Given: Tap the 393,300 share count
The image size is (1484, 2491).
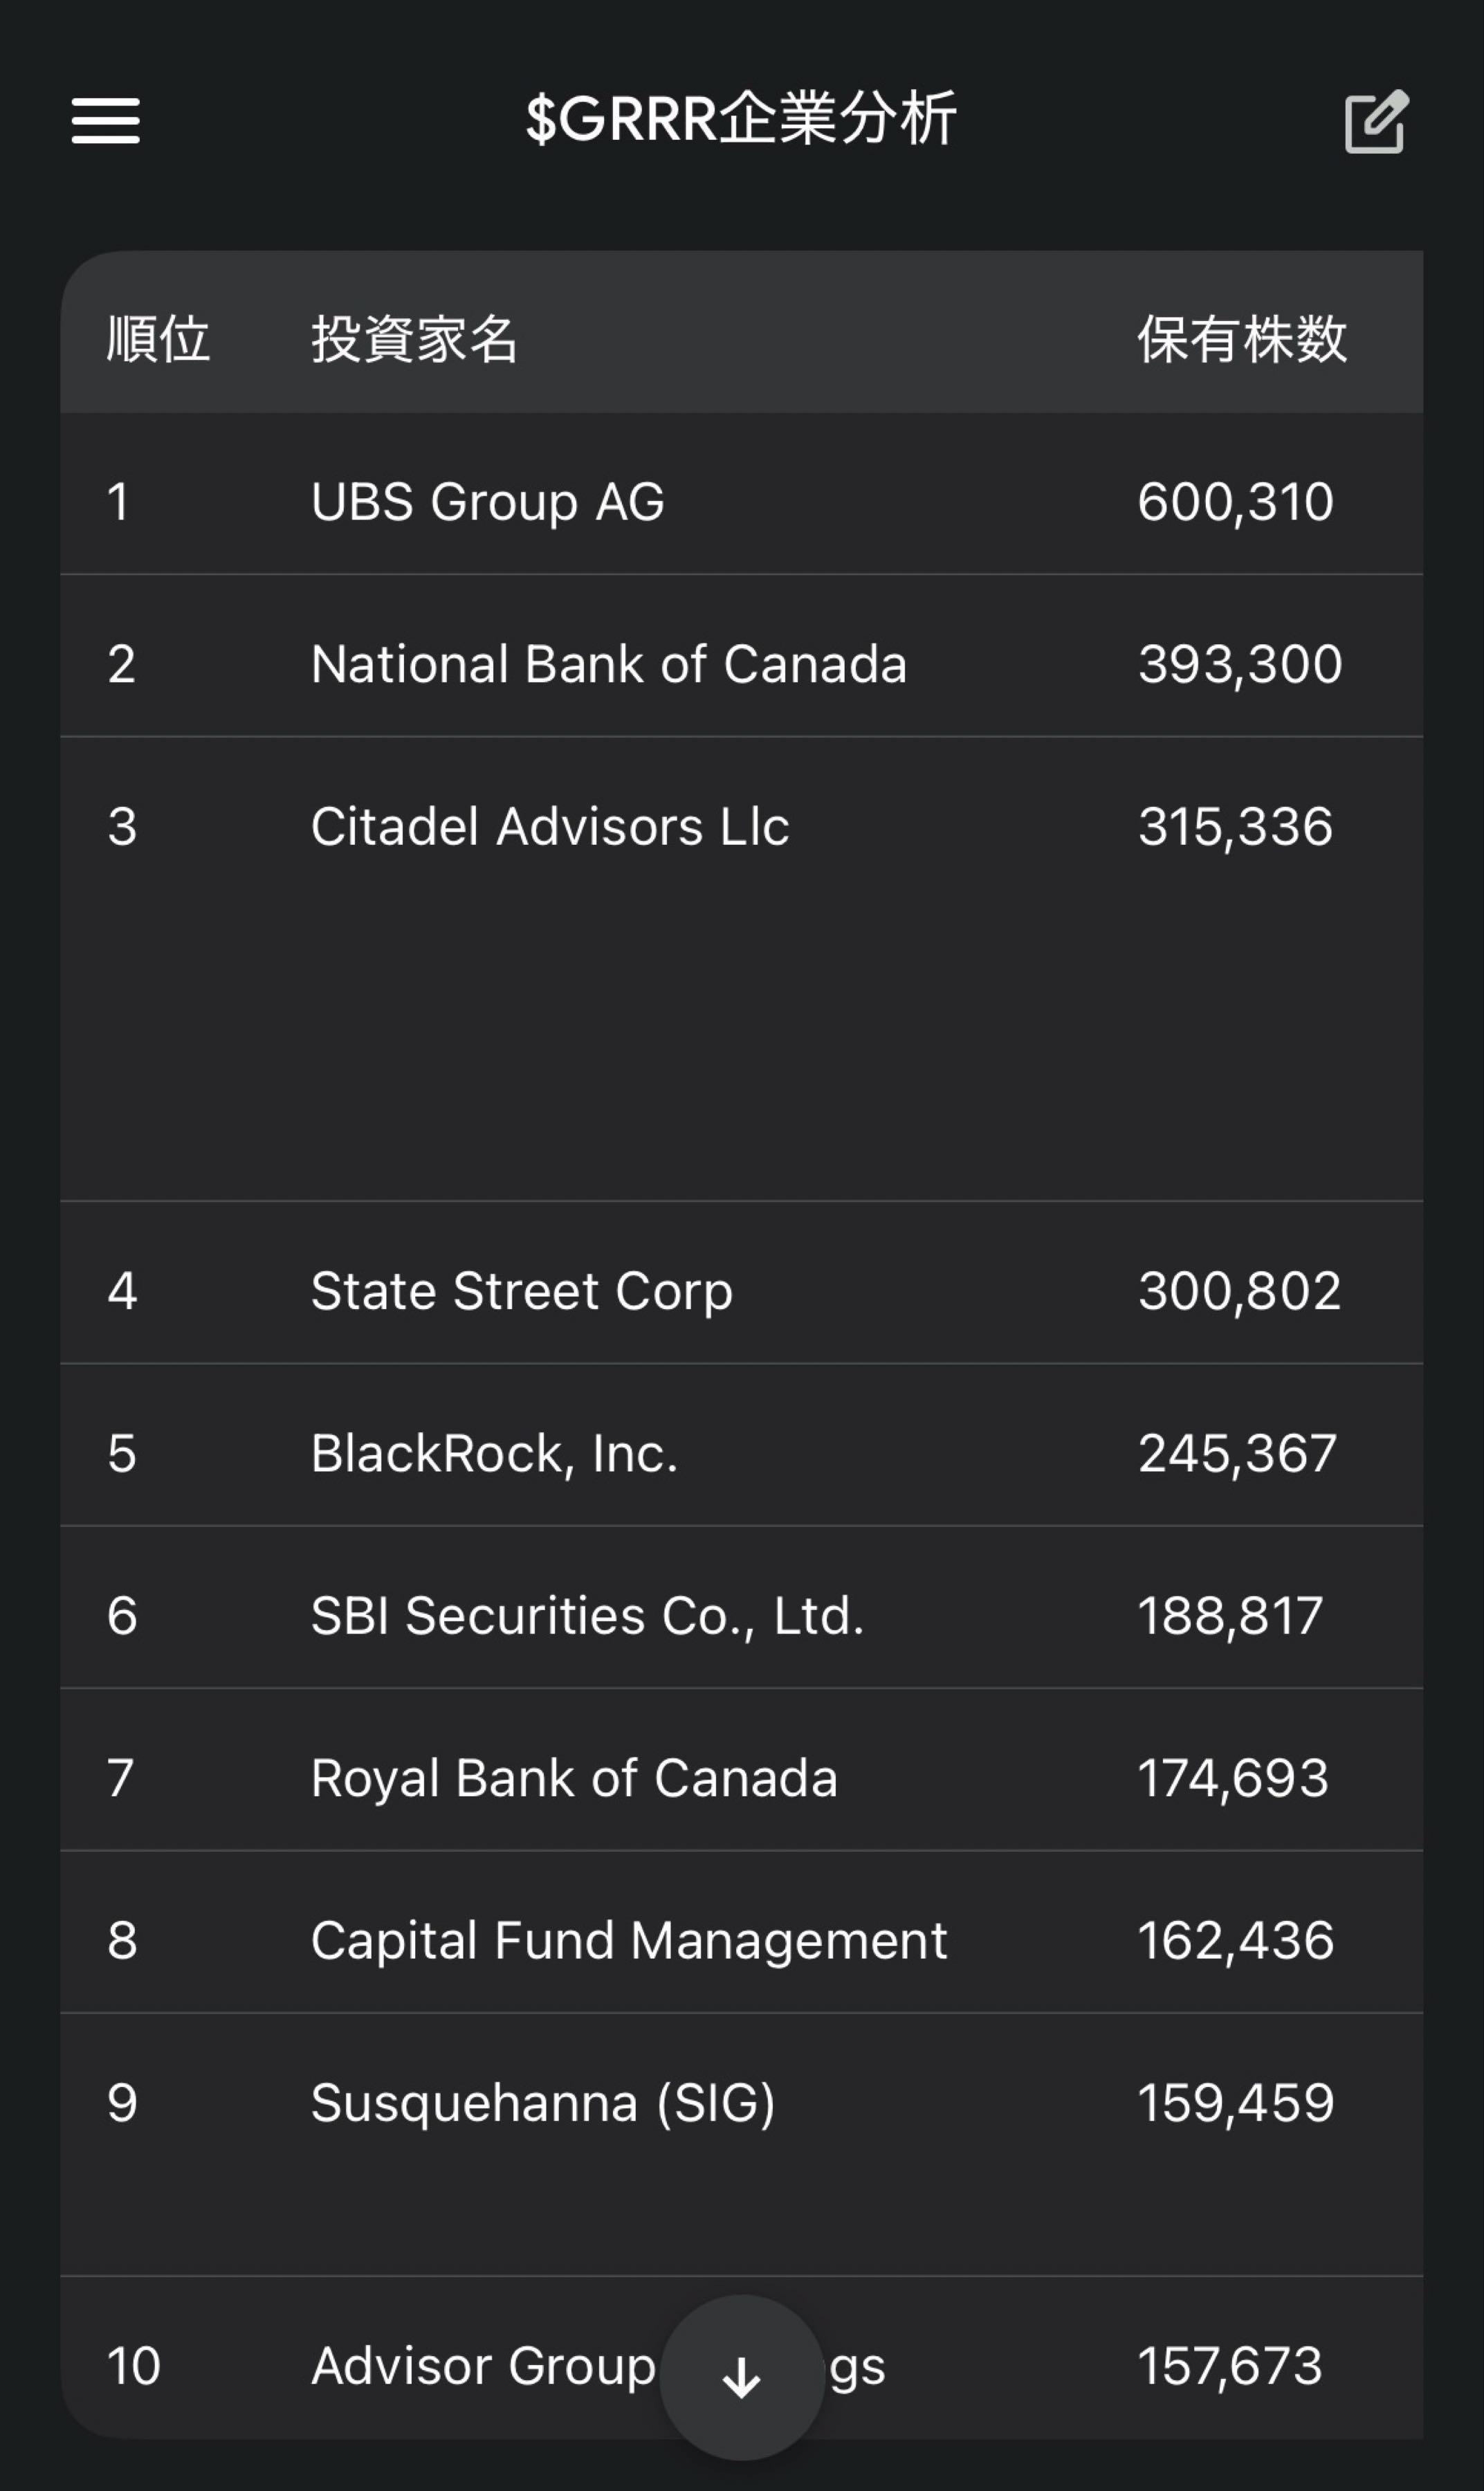Looking at the screenshot, I should click(1240, 664).
